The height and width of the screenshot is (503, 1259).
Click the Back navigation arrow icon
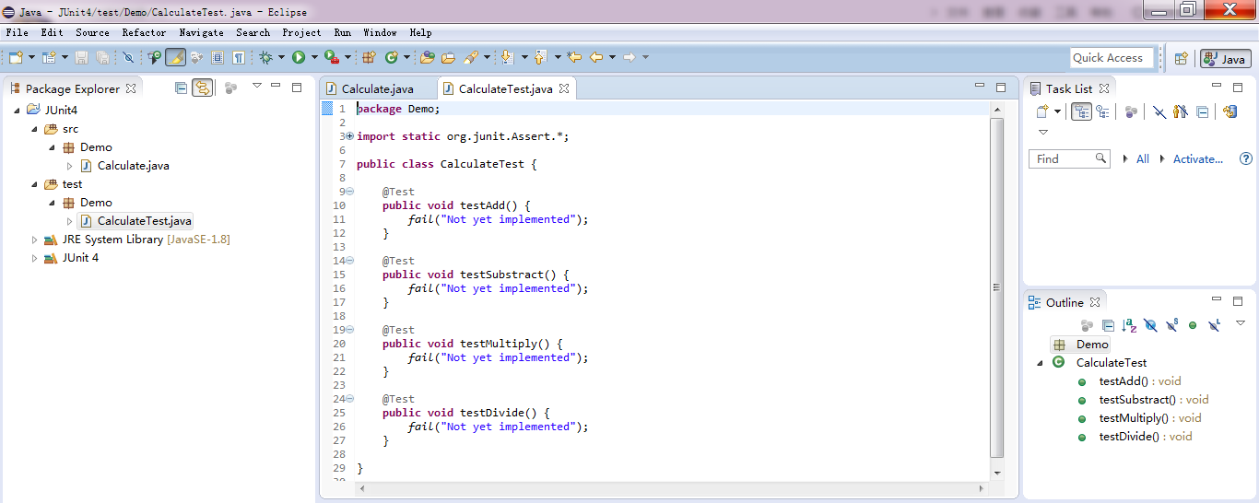(596, 57)
